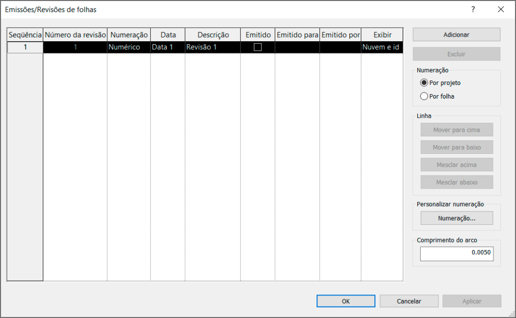Confirm changes with the OK button

tap(346, 301)
